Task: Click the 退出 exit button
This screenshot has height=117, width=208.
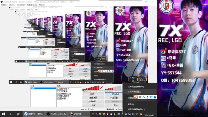Action: (x=114, y=105)
